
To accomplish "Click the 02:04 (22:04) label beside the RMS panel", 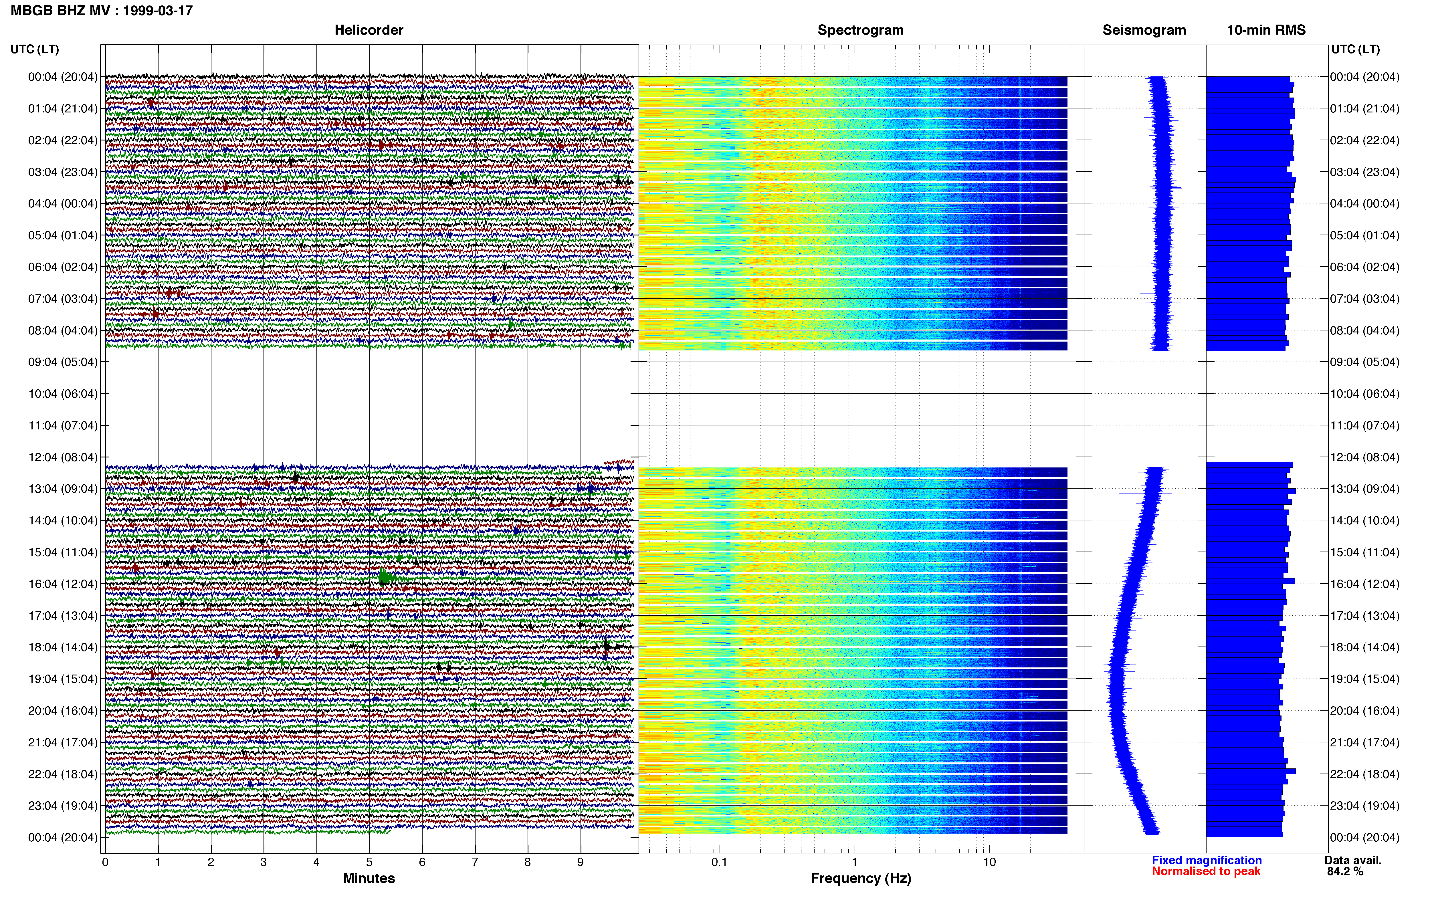I will pos(1365,140).
